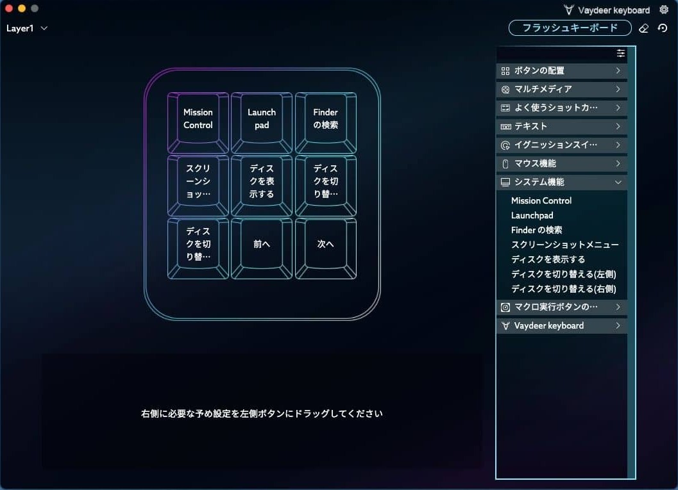Click the システム機能 label
The width and height of the screenshot is (678, 490).
[x=539, y=182]
